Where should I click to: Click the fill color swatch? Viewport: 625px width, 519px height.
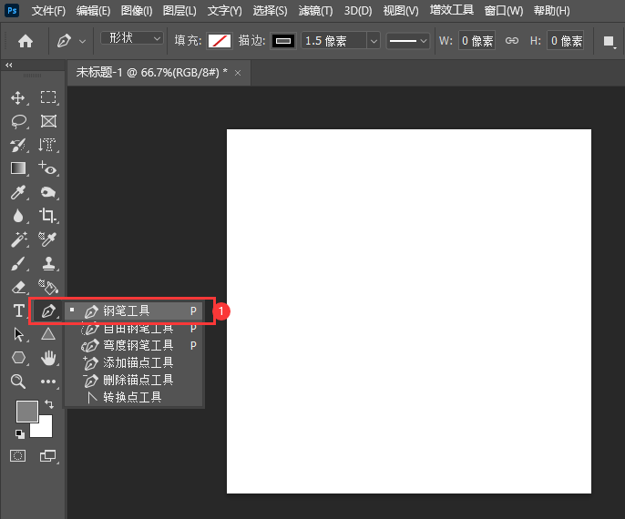point(220,41)
